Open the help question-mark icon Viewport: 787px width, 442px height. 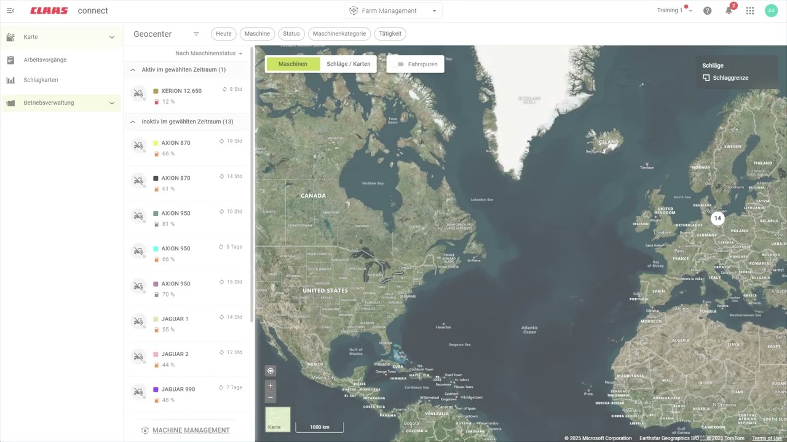click(707, 10)
